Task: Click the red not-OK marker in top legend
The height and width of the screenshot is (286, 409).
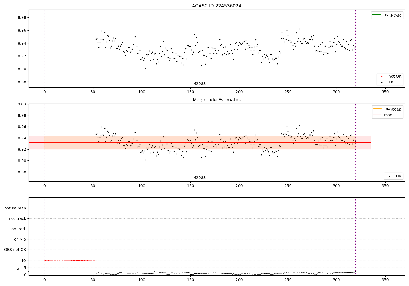Action: click(382, 77)
